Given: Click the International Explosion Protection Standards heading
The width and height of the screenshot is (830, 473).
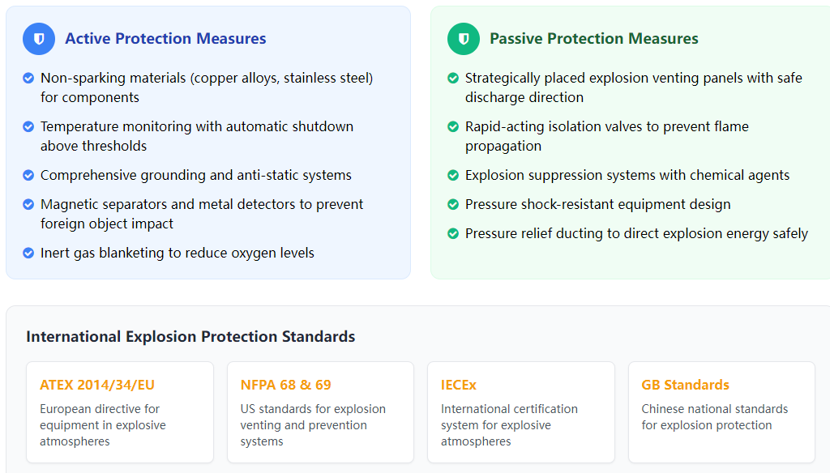Looking at the screenshot, I should (x=190, y=336).
